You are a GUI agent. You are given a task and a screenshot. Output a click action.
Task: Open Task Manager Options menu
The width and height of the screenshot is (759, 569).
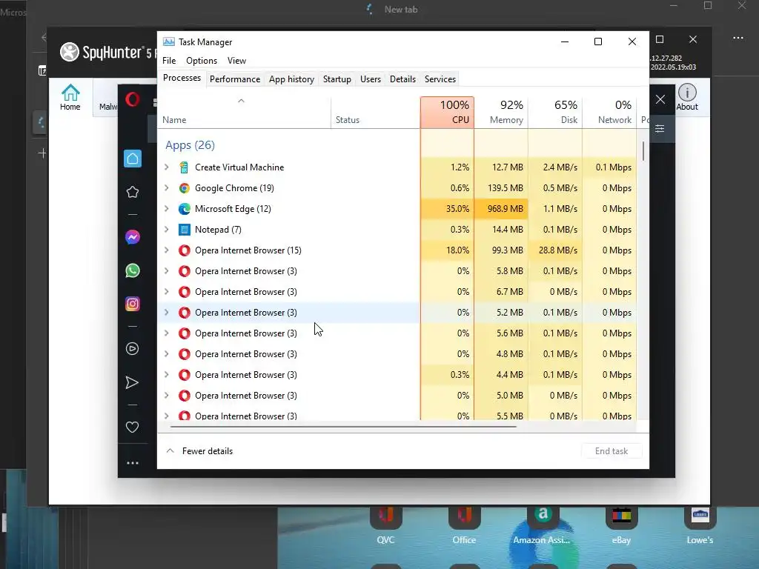coord(202,61)
